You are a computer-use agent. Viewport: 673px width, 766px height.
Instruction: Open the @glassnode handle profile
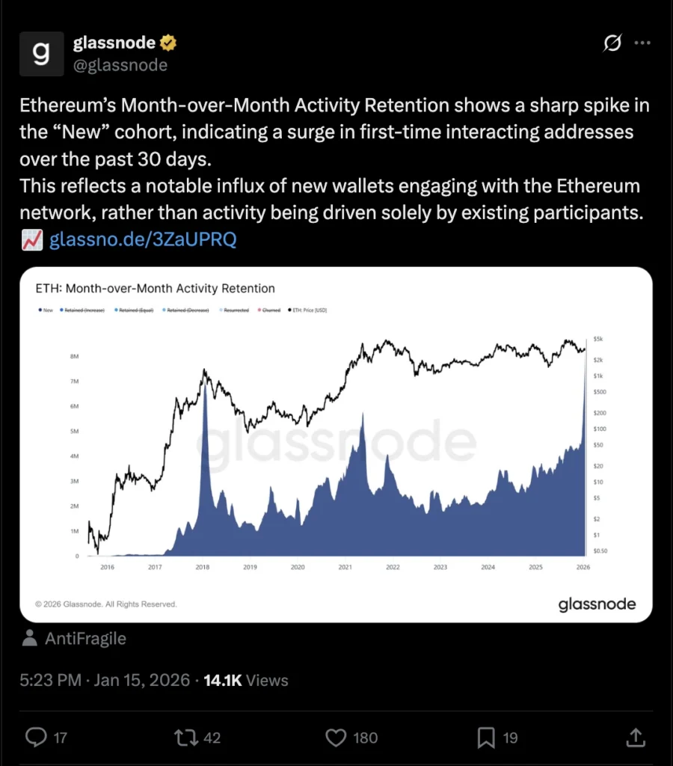(x=120, y=65)
